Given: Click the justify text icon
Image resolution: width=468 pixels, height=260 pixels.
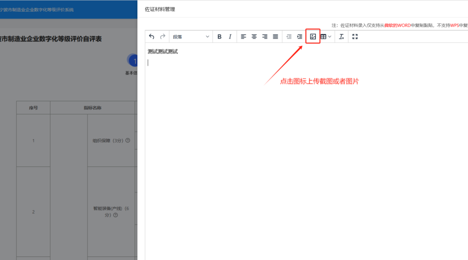Looking at the screenshot, I should tap(275, 36).
